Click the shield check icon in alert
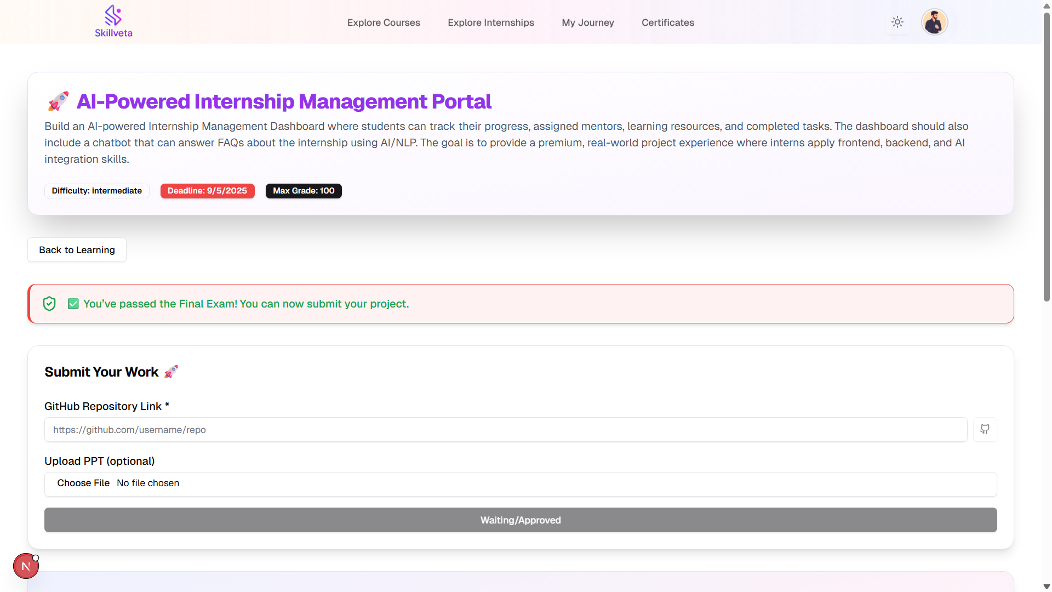Screen dimensions: 1052x592 pyautogui.click(x=49, y=304)
